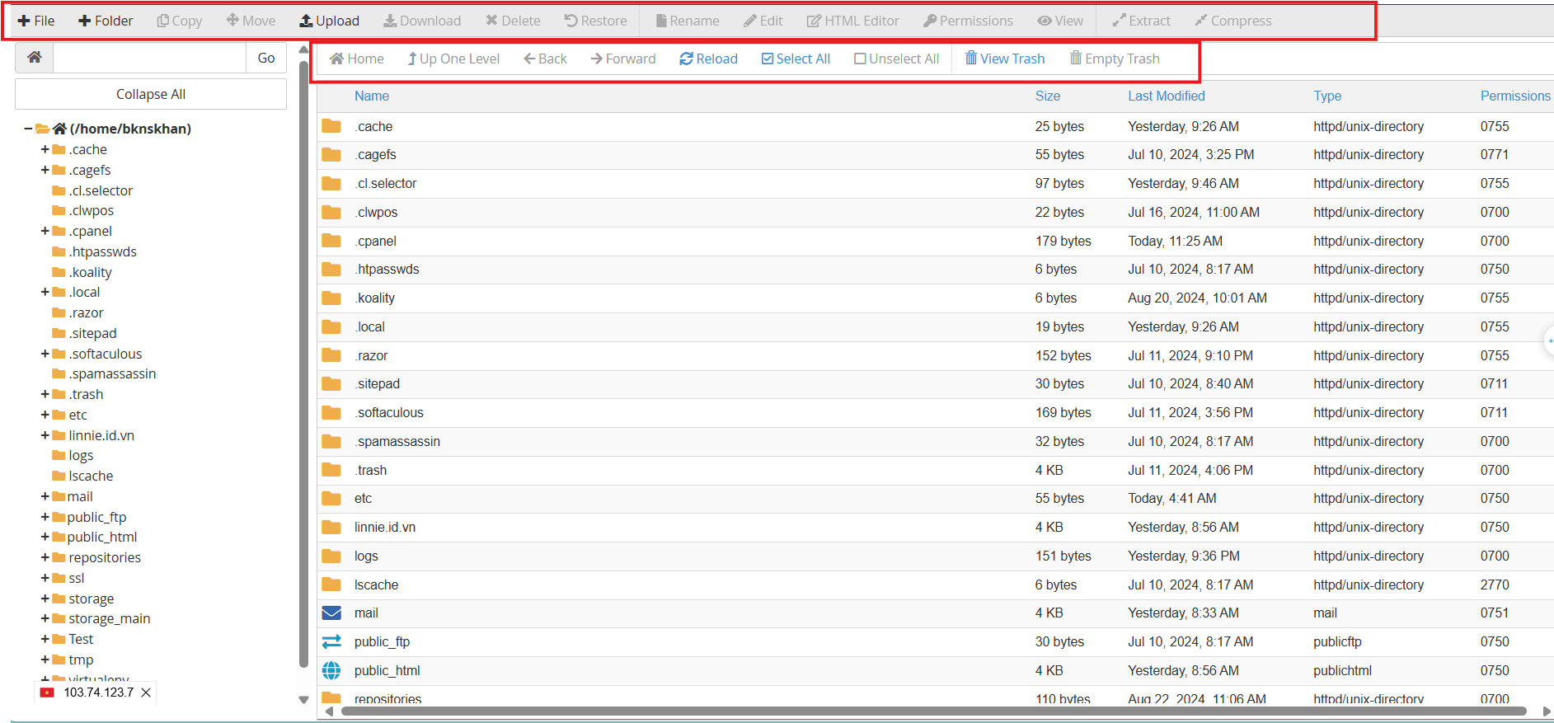Image resolution: width=1554 pixels, height=723 pixels.
Task: Select the public_html globe icon
Action: click(331, 670)
